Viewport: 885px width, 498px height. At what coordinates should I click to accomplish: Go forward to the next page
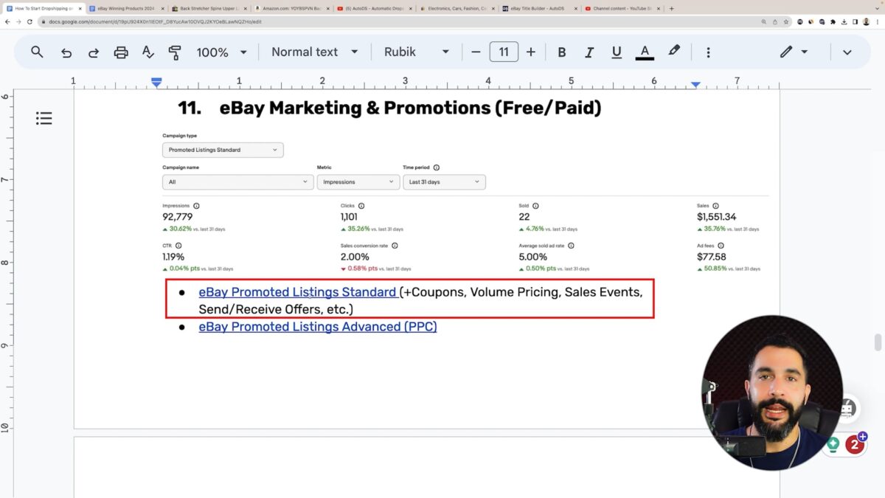pos(18,22)
